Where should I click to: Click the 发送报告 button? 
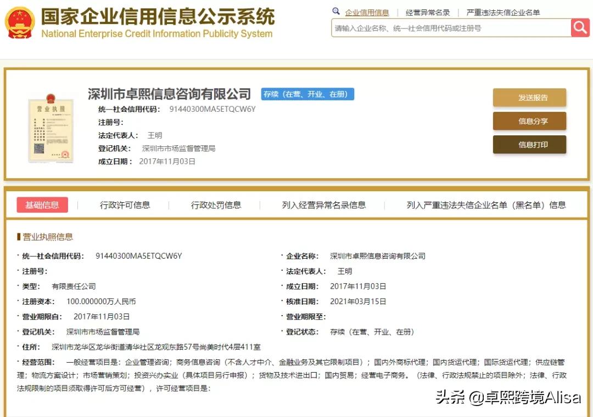coord(529,96)
